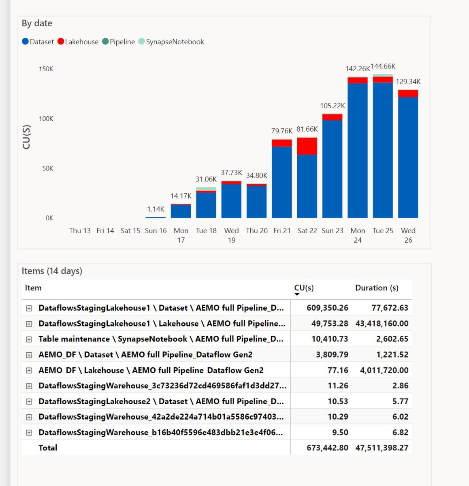
Task: Click the plus icon on DataflowsStagingWarehouse_42a2de row
Action: 28,417
